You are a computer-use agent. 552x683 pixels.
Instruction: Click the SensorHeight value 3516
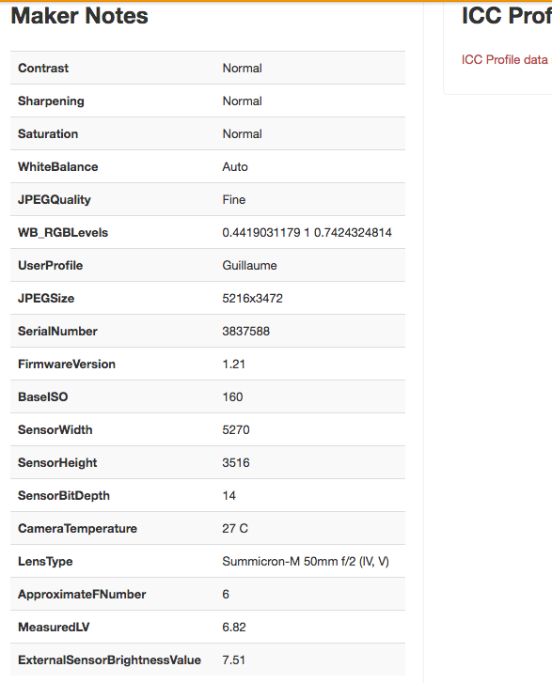236,463
